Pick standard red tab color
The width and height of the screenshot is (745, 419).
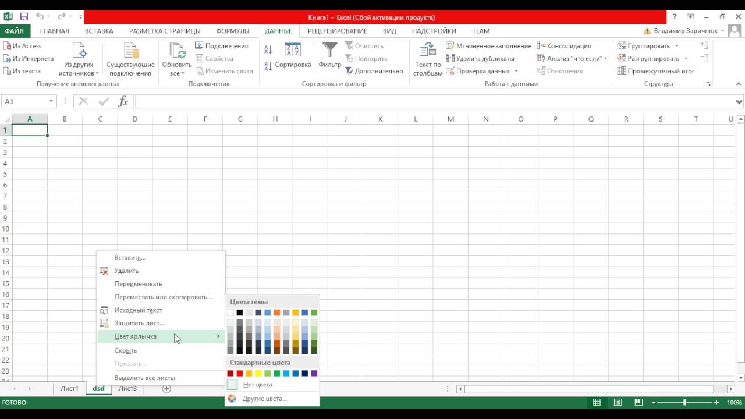(x=240, y=373)
